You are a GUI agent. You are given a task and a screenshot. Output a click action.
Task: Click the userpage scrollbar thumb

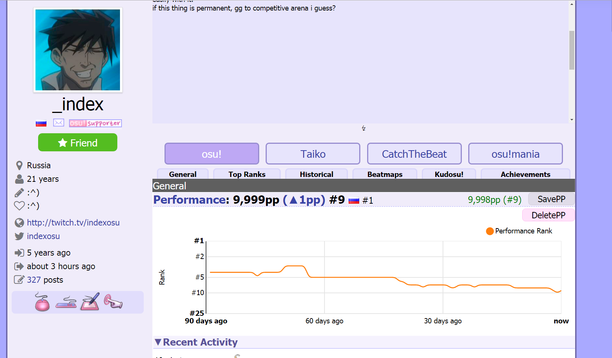pos(572,50)
